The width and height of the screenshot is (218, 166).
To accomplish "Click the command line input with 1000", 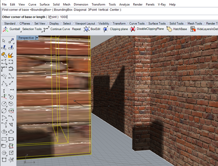I will point(64,17).
